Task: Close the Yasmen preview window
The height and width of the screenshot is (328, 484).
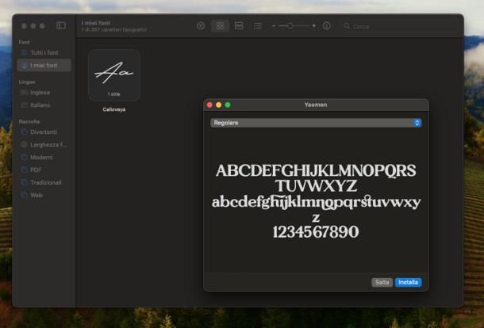Action: pos(209,105)
